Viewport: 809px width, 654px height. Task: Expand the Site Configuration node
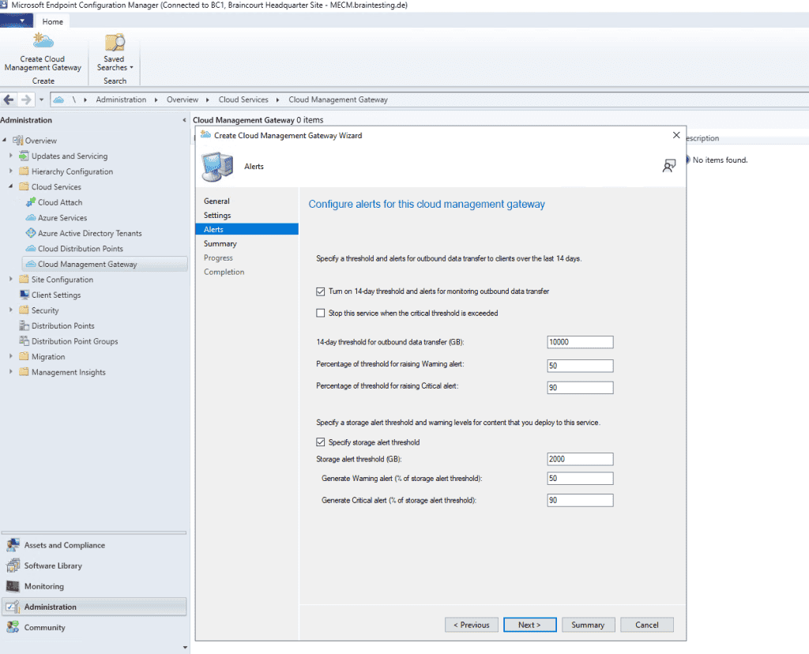(x=10, y=279)
